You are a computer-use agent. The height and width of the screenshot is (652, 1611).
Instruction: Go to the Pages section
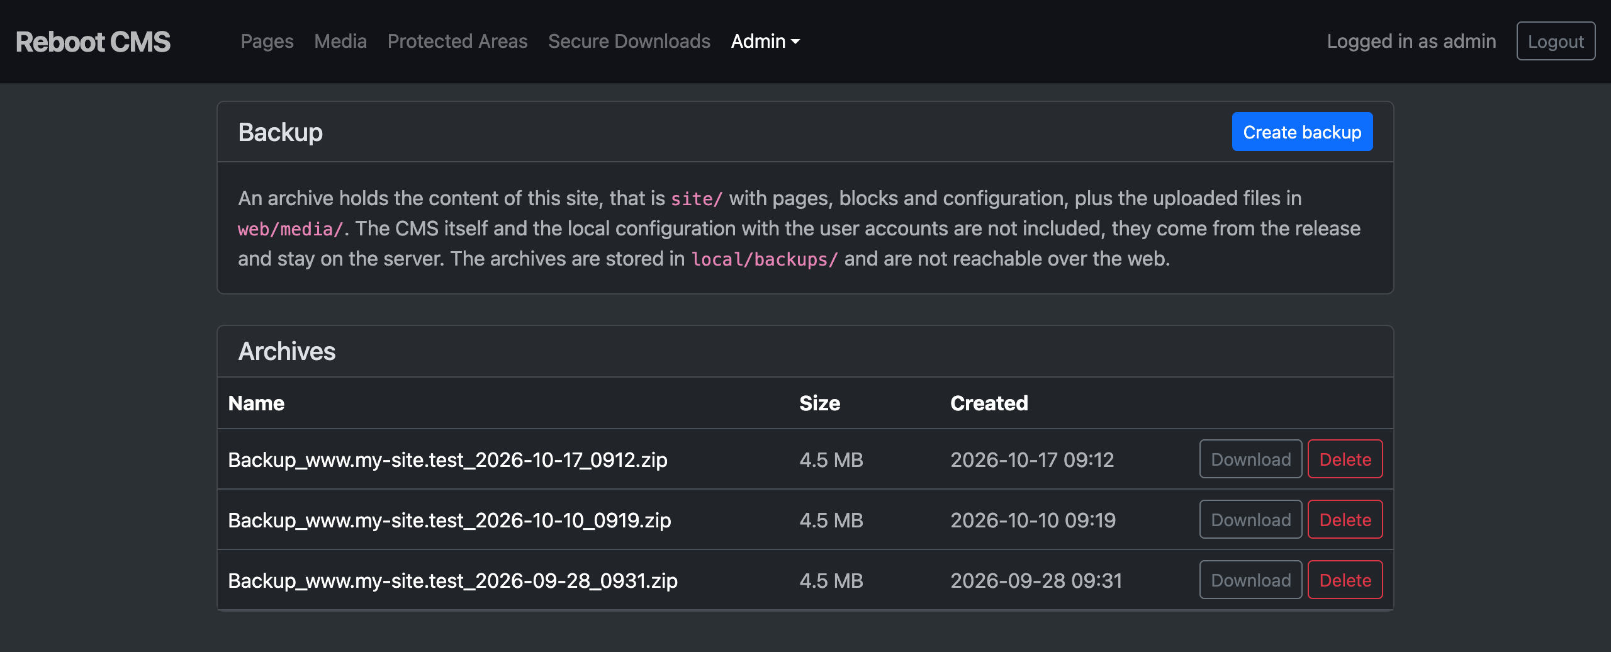(267, 42)
